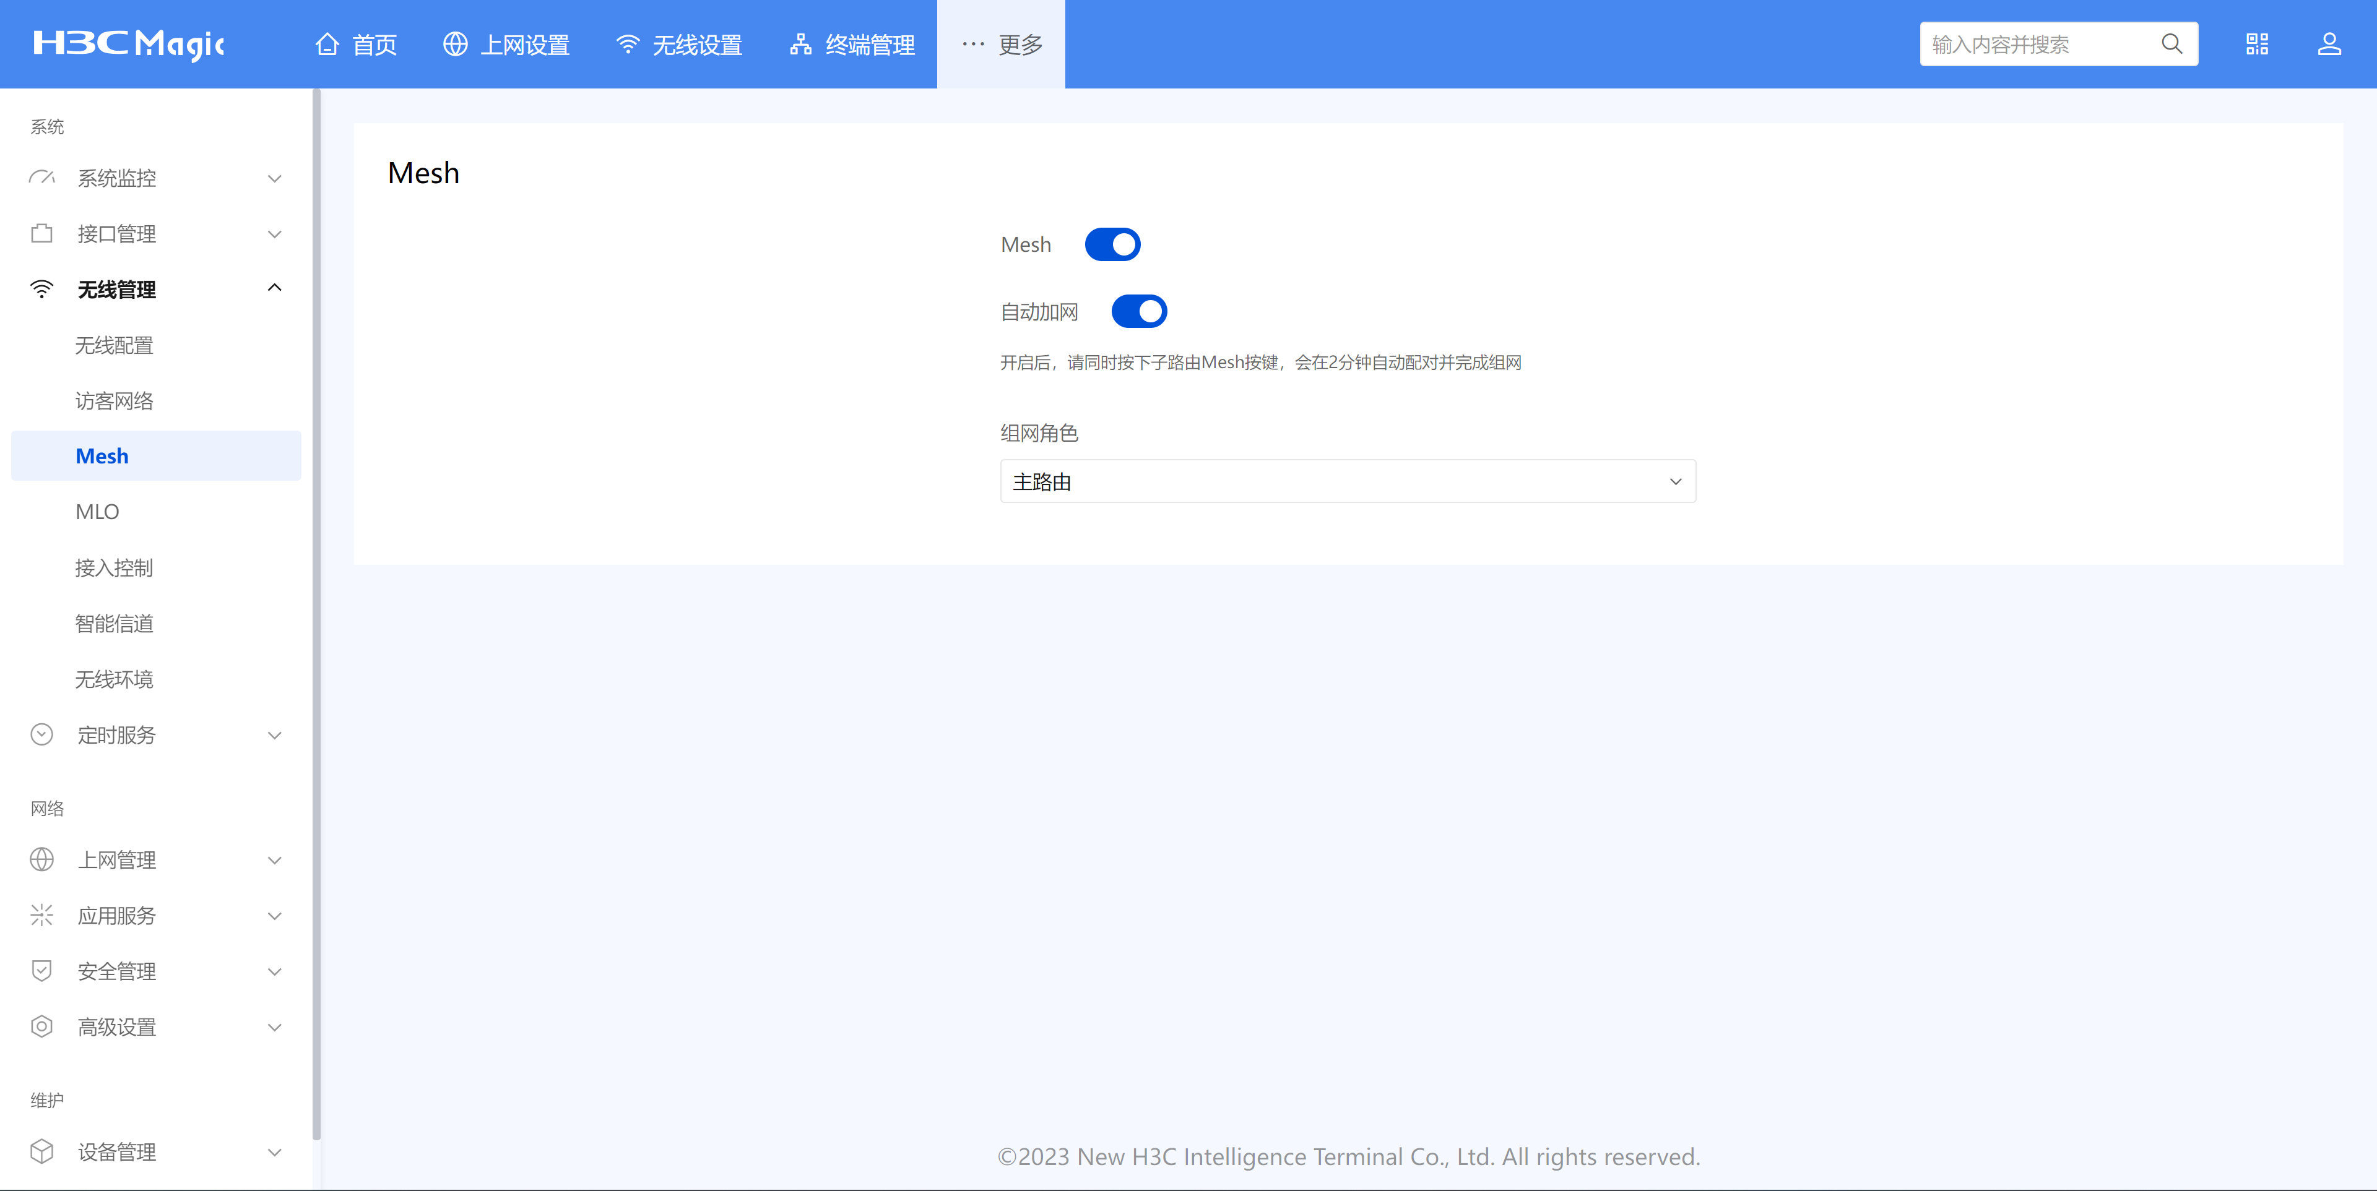2377x1191 pixels.
Task: Toggle the Mesh switch off
Action: (x=1113, y=244)
